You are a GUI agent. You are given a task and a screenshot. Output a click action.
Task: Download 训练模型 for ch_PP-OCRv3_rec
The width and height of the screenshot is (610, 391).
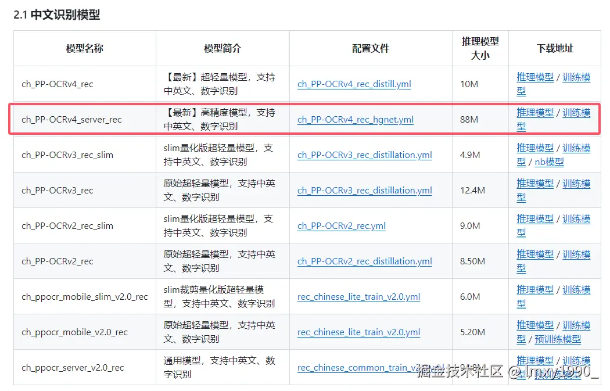pyautogui.click(x=576, y=183)
